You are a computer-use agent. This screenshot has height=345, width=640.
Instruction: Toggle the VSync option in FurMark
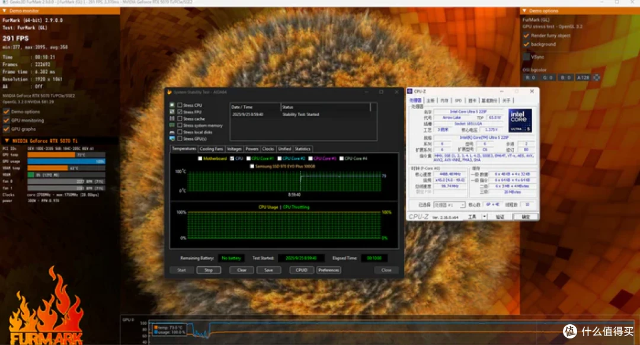[527, 57]
